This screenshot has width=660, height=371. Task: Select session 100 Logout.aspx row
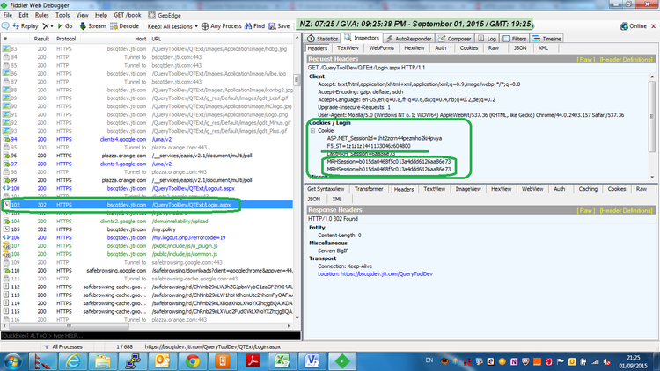click(x=147, y=188)
